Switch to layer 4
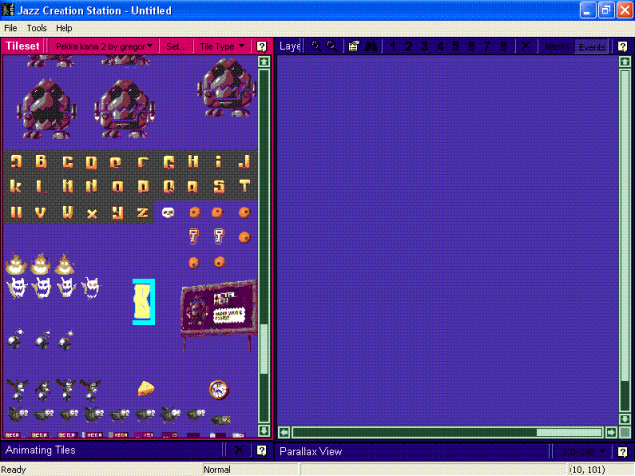The image size is (635, 476). click(x=440, y=47)
